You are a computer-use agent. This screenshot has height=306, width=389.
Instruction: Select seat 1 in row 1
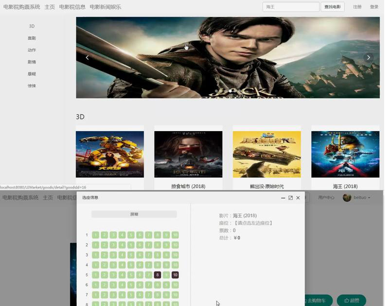[95, 235]
